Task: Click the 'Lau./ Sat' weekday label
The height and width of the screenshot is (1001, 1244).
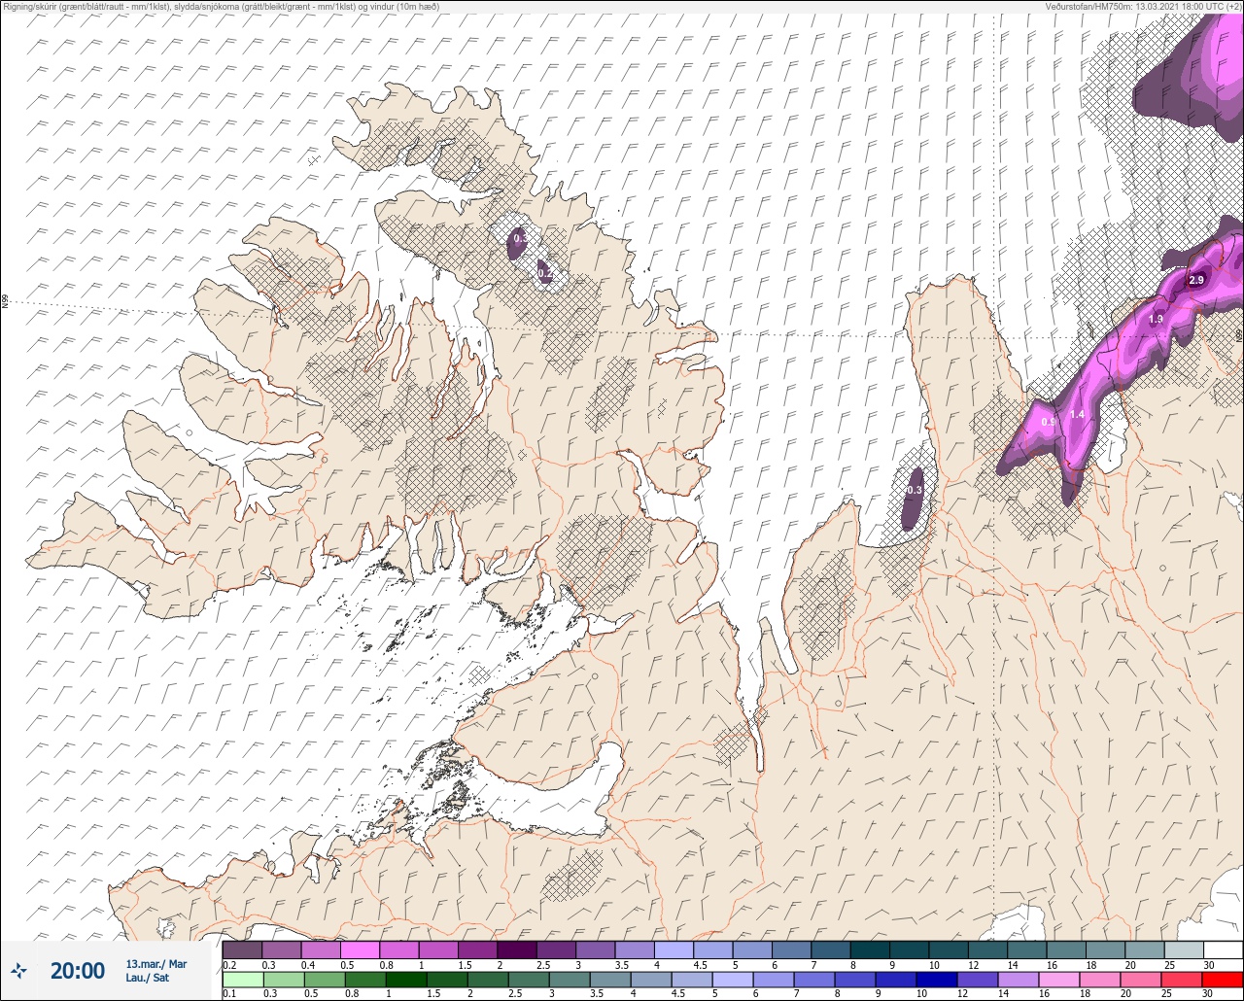Action: coord(147,978)
